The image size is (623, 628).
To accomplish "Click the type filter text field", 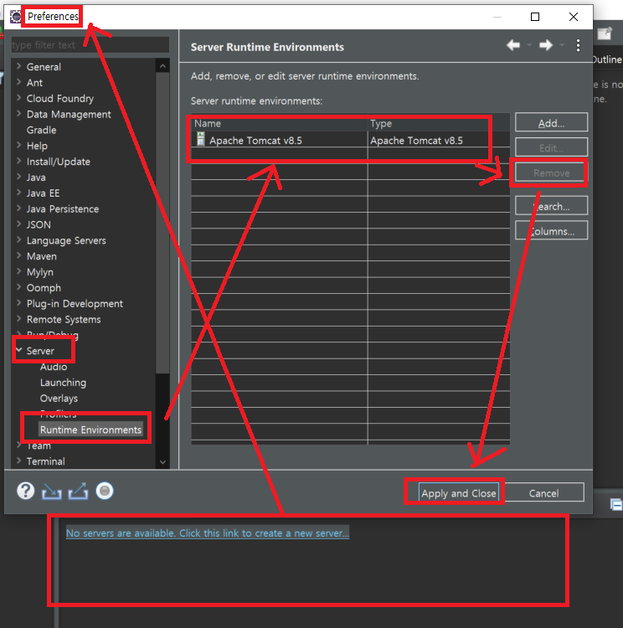I will pos(90,45).
